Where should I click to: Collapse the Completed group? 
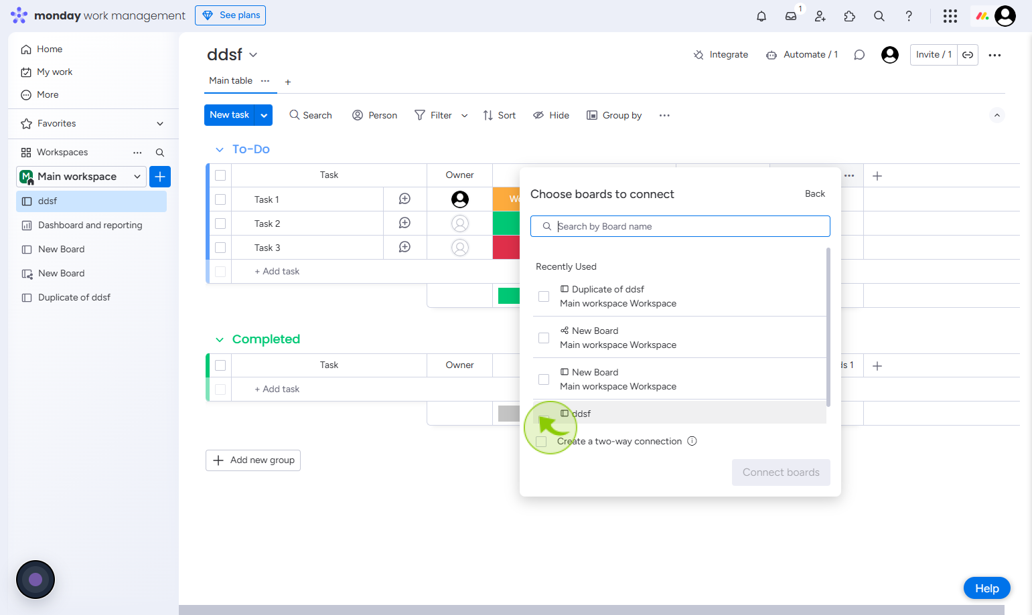point(219,340)
